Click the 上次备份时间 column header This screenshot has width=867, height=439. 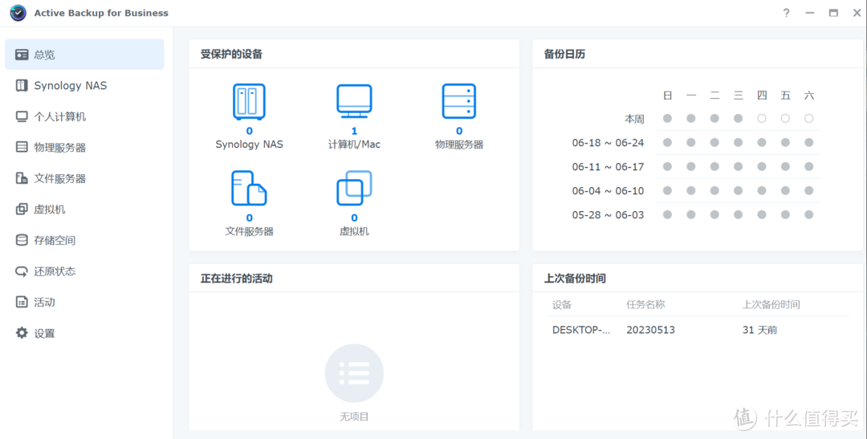coord(771,305)
